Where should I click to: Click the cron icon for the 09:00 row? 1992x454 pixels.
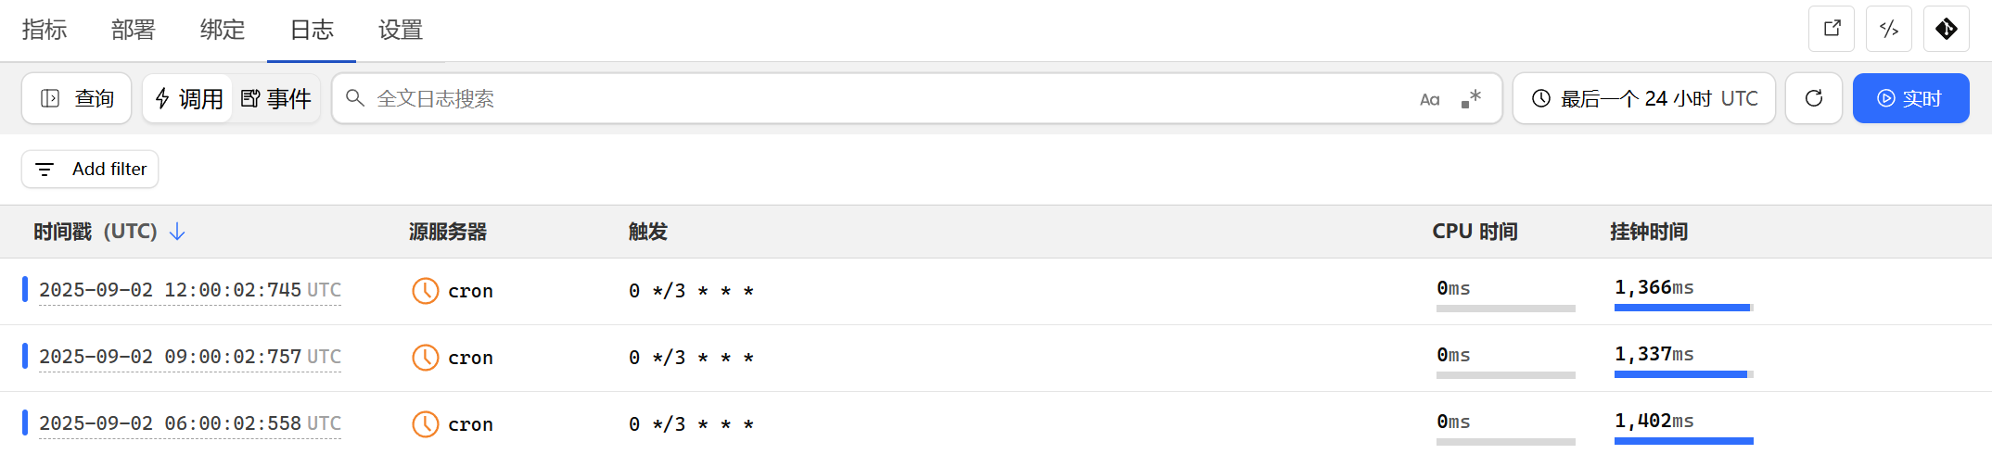click(x=425, y=358)
